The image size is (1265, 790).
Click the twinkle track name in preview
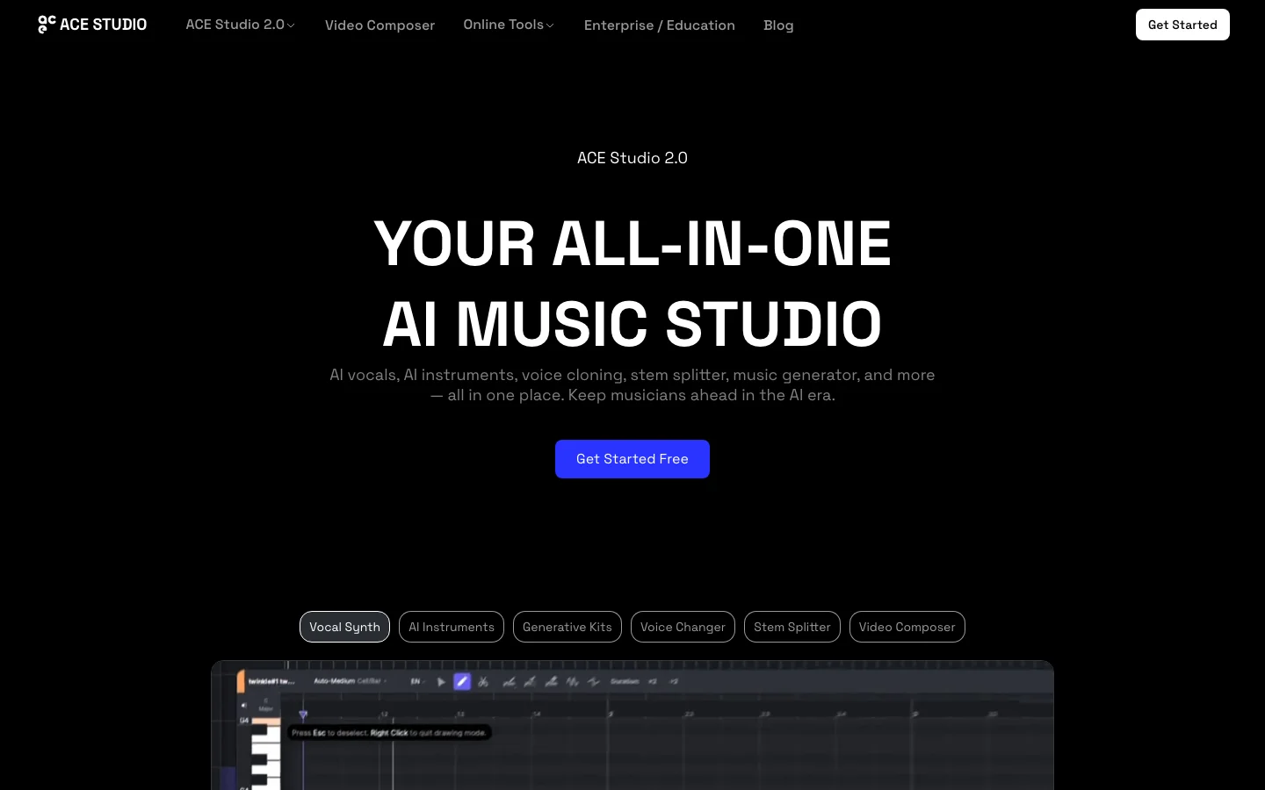pyautogui.click(x=271, y=681)
